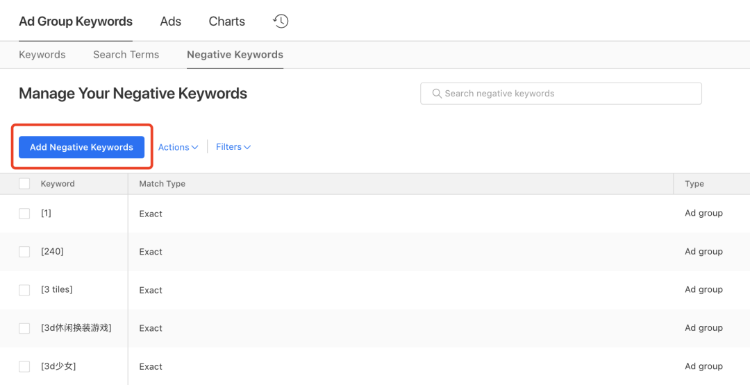Sort by the Match Type column header
750x385 pixels.
pos(162,184)
